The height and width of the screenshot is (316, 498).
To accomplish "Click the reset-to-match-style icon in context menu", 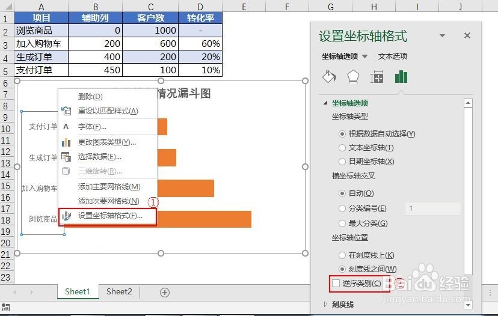I will [x=66, y=111].
